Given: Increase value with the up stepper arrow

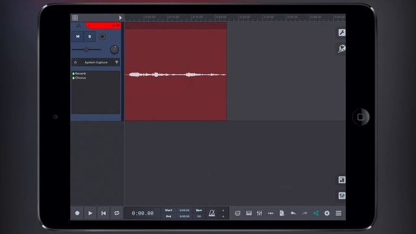Looking at the screenshot, I should point(223,211).
